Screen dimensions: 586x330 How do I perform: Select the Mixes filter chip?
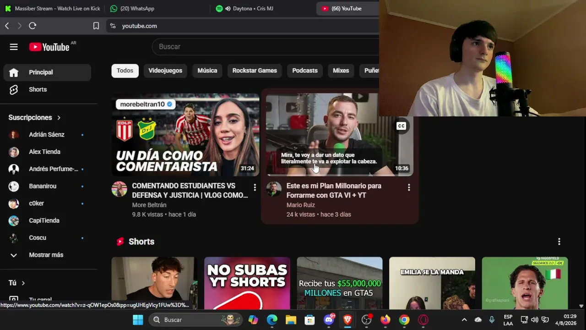coord(341,71)
